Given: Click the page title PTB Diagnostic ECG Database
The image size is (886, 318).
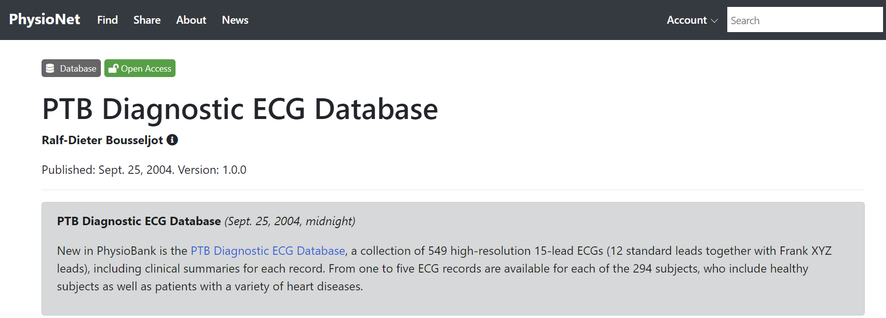Looking at the screenshot, I should [239, 109].
